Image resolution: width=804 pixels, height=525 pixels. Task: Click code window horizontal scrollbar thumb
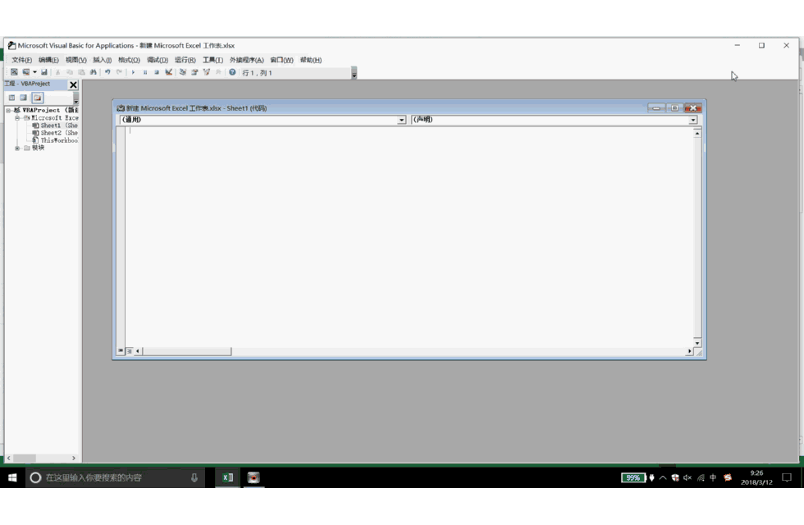(187, 351)
